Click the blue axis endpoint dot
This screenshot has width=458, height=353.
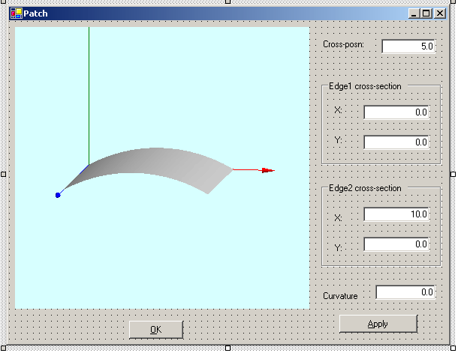pyautogui.click(x=58, y=195)
